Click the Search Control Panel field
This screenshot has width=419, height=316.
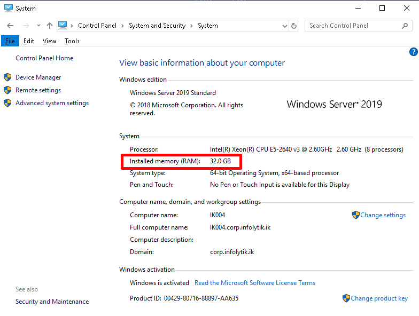pyautogui.click(x=358, y=26)
